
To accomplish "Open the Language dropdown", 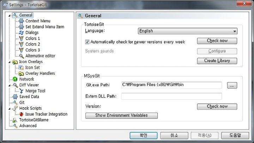I will [x=188, y=31].
